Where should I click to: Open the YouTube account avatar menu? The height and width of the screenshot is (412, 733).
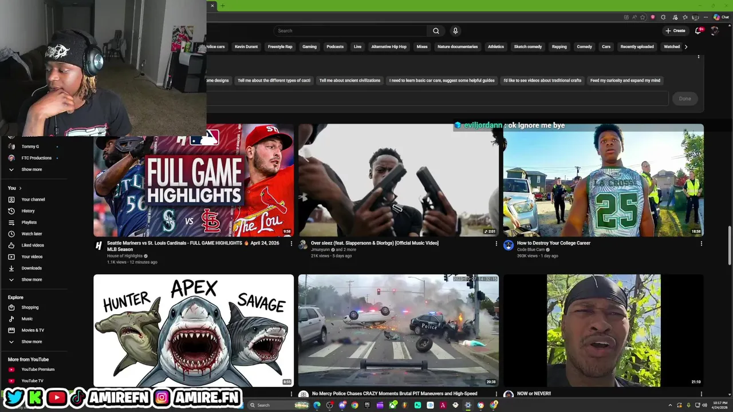715,31
